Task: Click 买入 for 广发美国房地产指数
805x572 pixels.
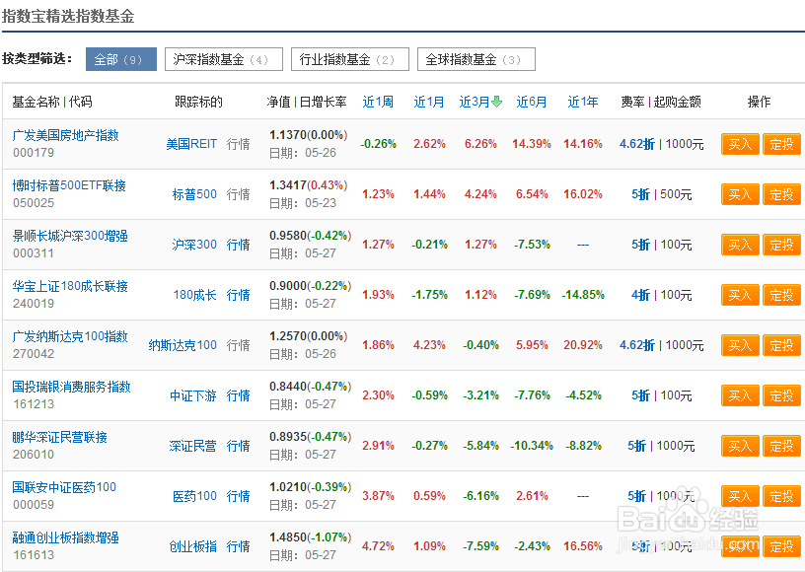Action: point(740,144)
